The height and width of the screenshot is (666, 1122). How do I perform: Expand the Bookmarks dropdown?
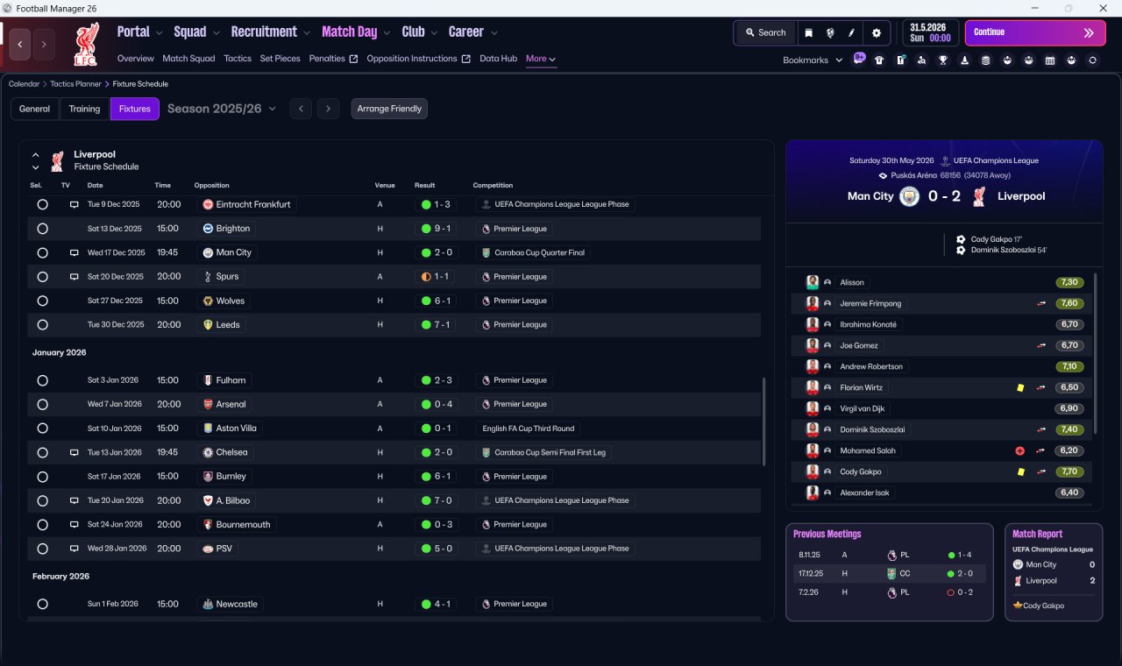[813, 60]
